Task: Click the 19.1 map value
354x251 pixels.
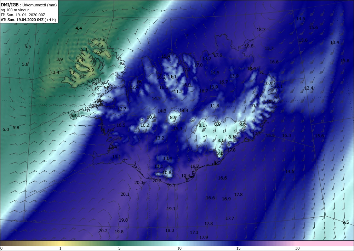Action: coord(171,209)
